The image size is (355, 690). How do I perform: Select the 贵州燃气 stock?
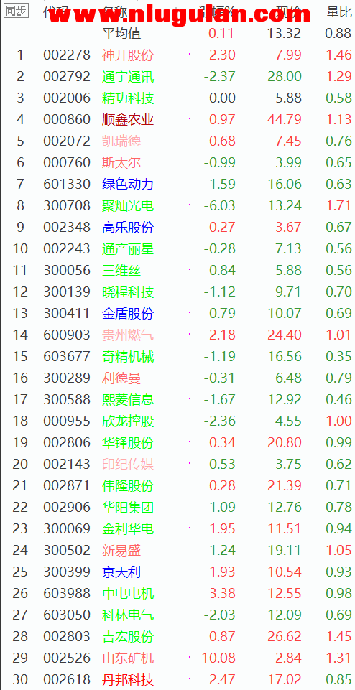pyautogui.click(x=128, y=335)
